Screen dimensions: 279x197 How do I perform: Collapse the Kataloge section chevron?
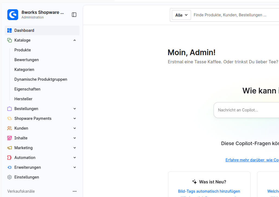(75, 40)
